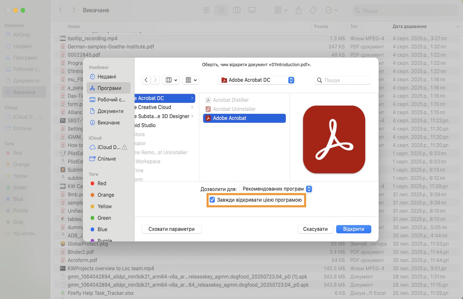
Task: Sort Finder list by Тип column
Action: 354,26
